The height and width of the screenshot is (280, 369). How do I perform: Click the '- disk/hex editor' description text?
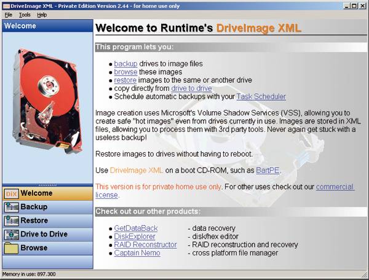point(213,236)
